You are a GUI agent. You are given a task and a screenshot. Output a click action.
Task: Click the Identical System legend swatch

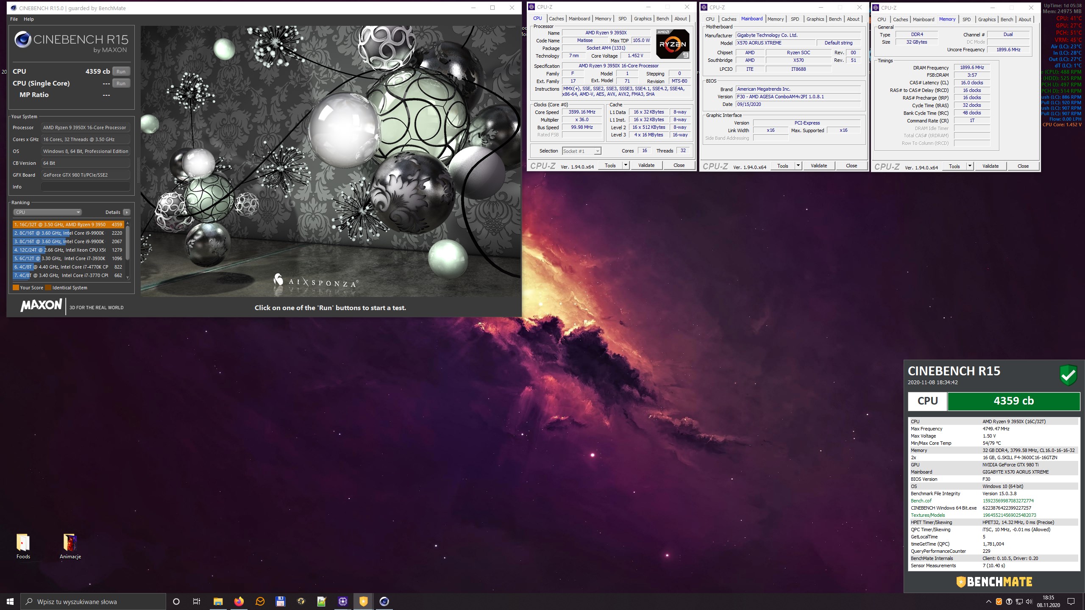pos(48,288)
